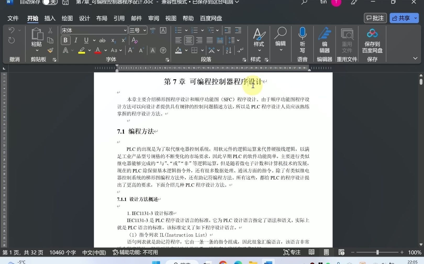Screen dimensions: 424x264
Task: Switch to the 百度网盘 tab
Action: (x=211, y=18)
